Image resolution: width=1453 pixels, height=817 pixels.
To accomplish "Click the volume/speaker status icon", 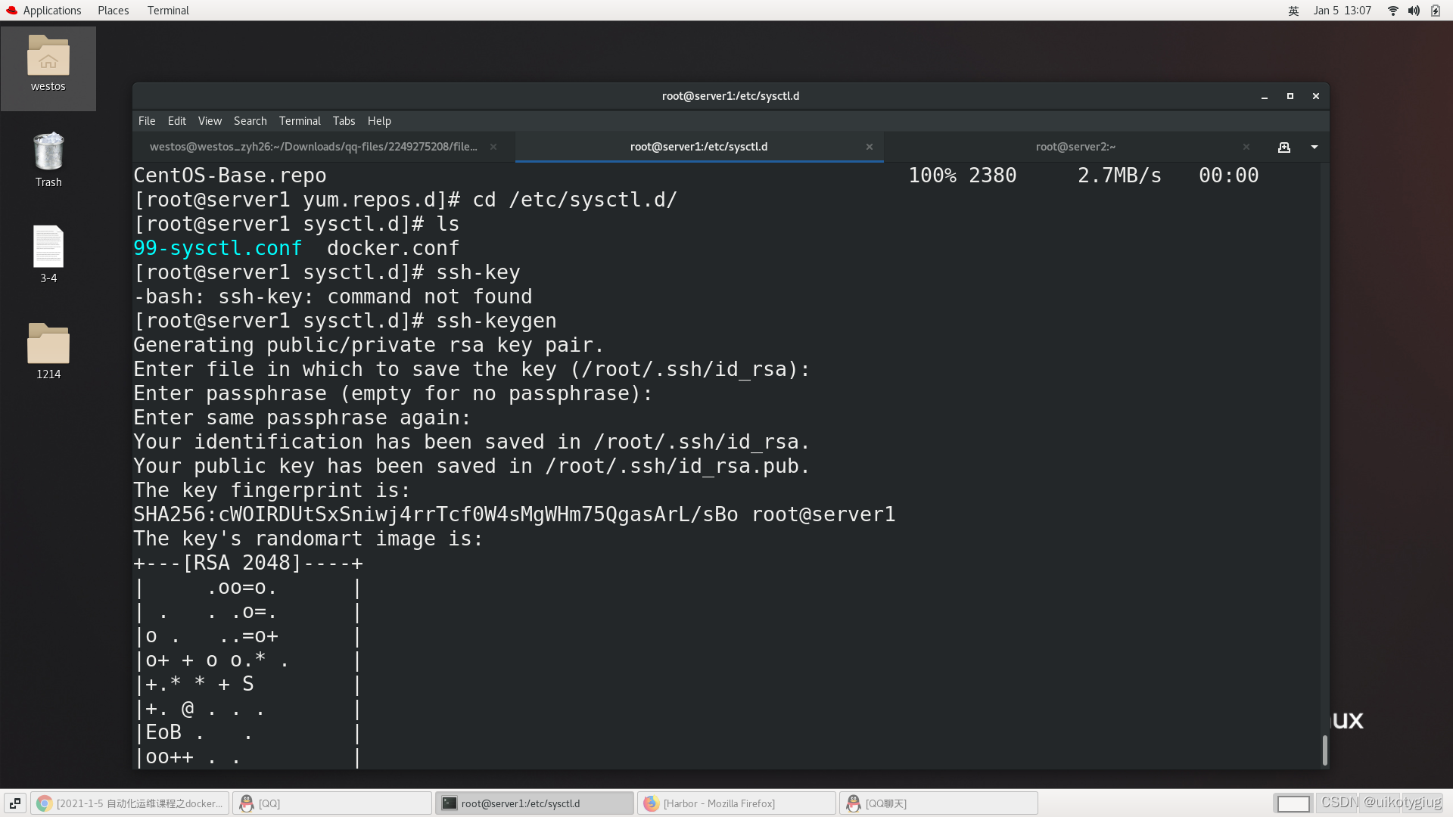I will pos(1415,10).
